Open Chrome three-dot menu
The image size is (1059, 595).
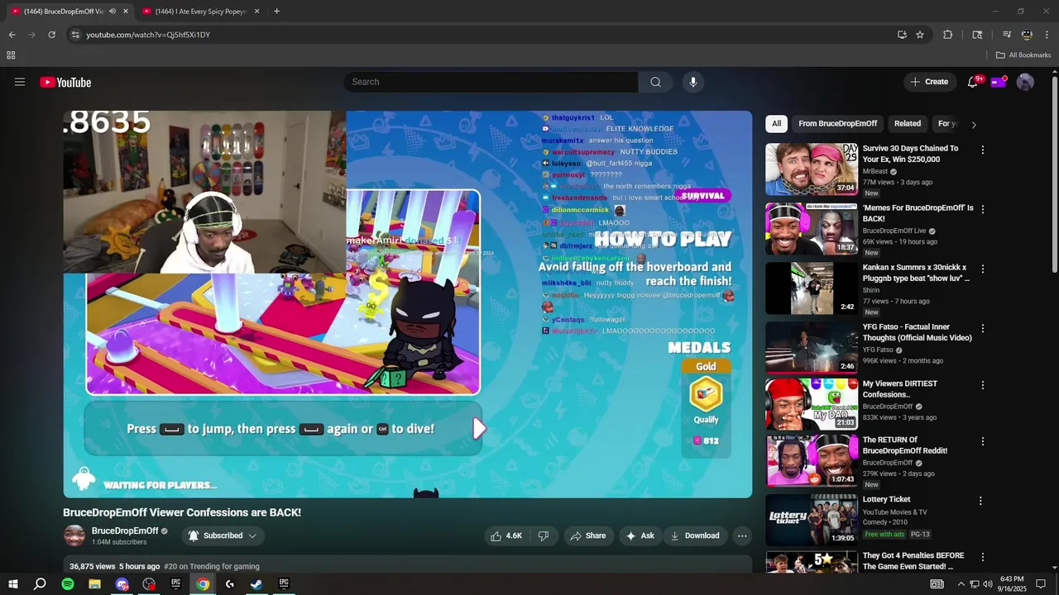coord(1047,35)
